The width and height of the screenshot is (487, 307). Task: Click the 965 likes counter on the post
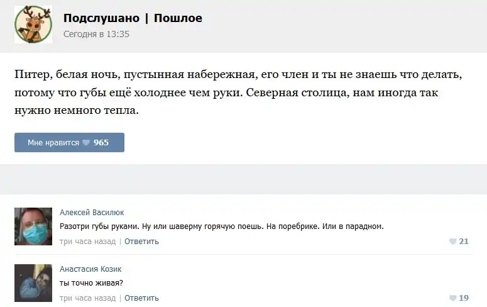tap(101, 143)
